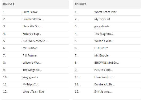Screen dimensions: 141x100
Task: Select Future's Sup... in Round 1
Action: 32,34
